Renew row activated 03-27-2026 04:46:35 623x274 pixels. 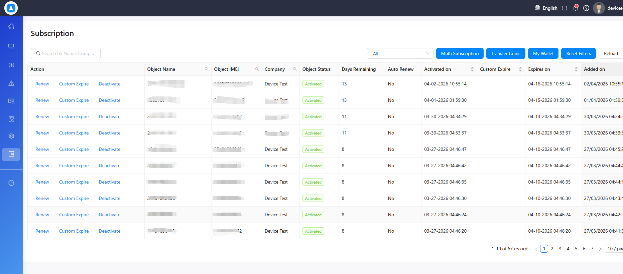pos(42,182)
